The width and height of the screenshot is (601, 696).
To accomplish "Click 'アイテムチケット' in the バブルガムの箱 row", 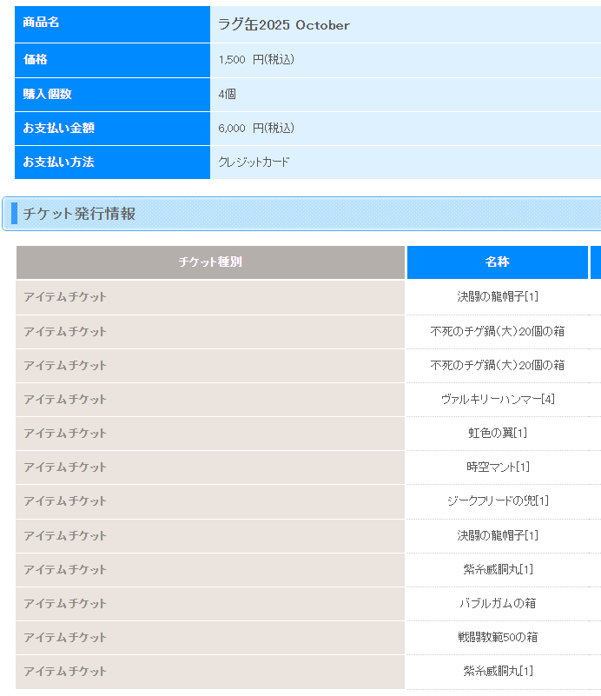I will 65,604.
